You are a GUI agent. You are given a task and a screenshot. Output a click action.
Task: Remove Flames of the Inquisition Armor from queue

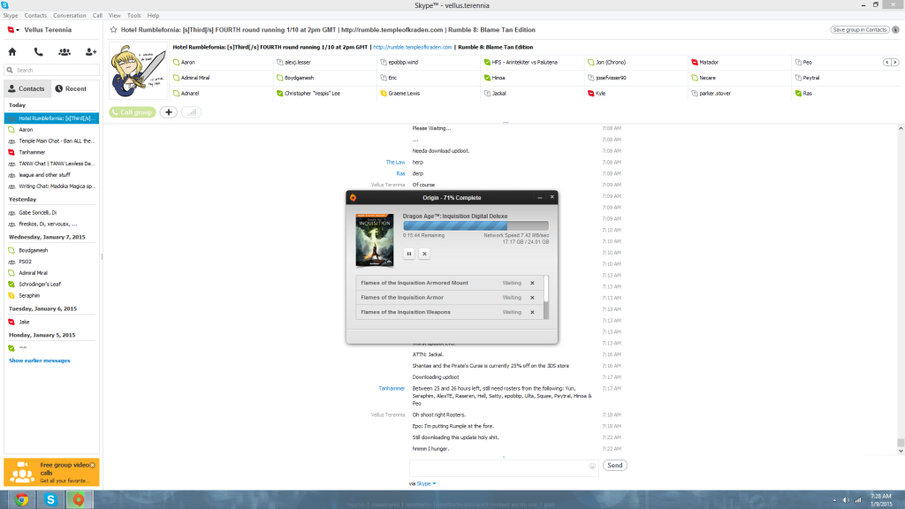(532, 298)
